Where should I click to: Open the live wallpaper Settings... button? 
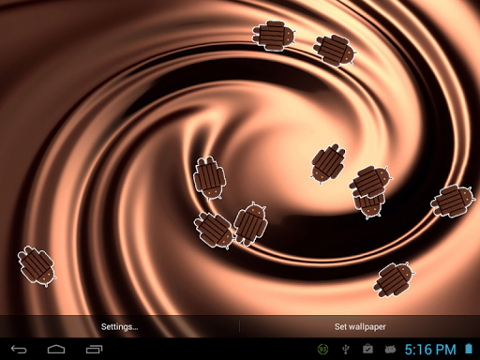[119, 327]
